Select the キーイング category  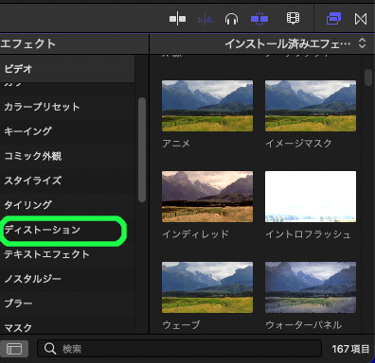(x=67, y=131)
